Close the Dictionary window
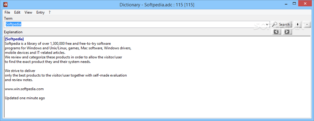 tap(305, 3)
